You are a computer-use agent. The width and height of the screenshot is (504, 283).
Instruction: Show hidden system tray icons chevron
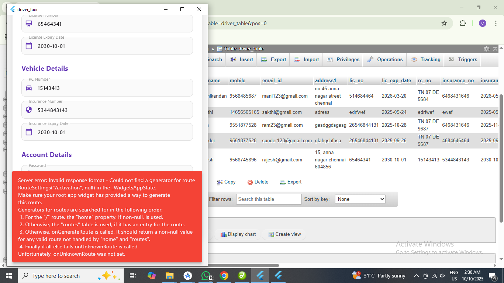(x=416, y=276)
